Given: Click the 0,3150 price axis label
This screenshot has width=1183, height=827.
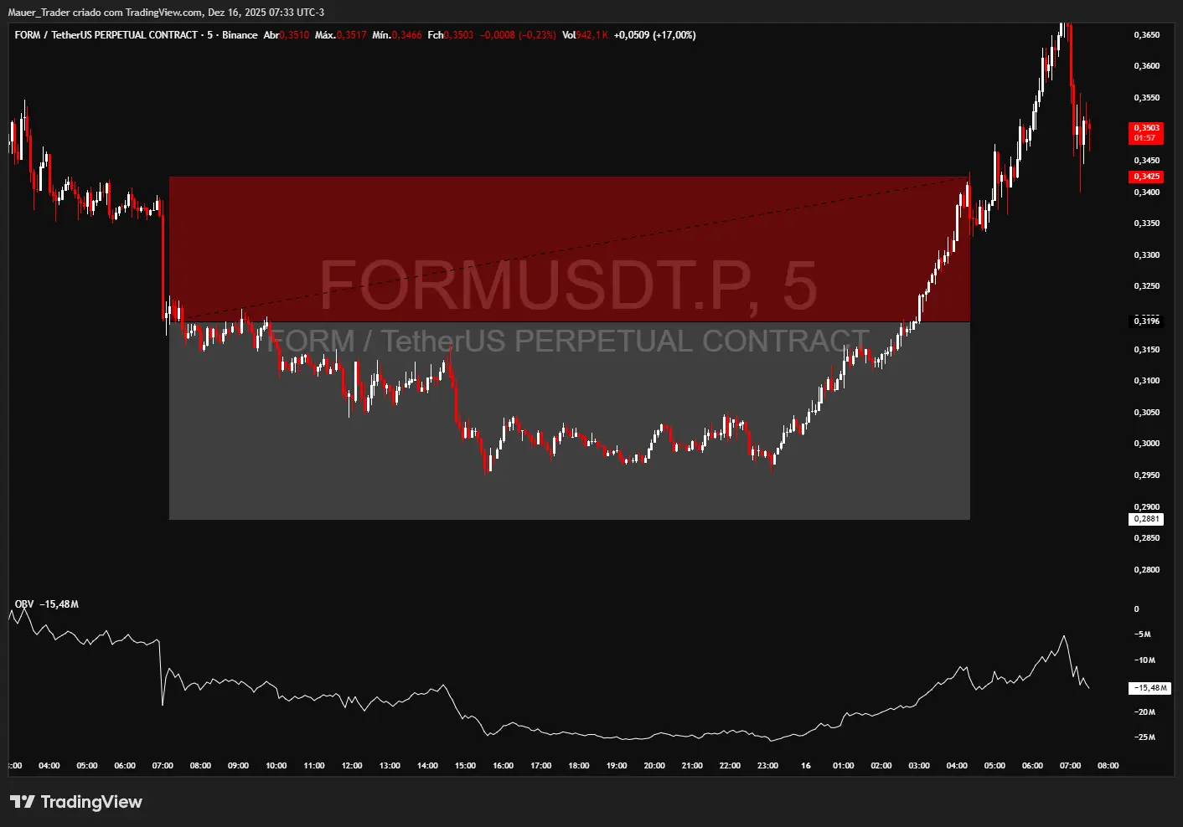Looking at the screenshot, I should point(1146,350).
